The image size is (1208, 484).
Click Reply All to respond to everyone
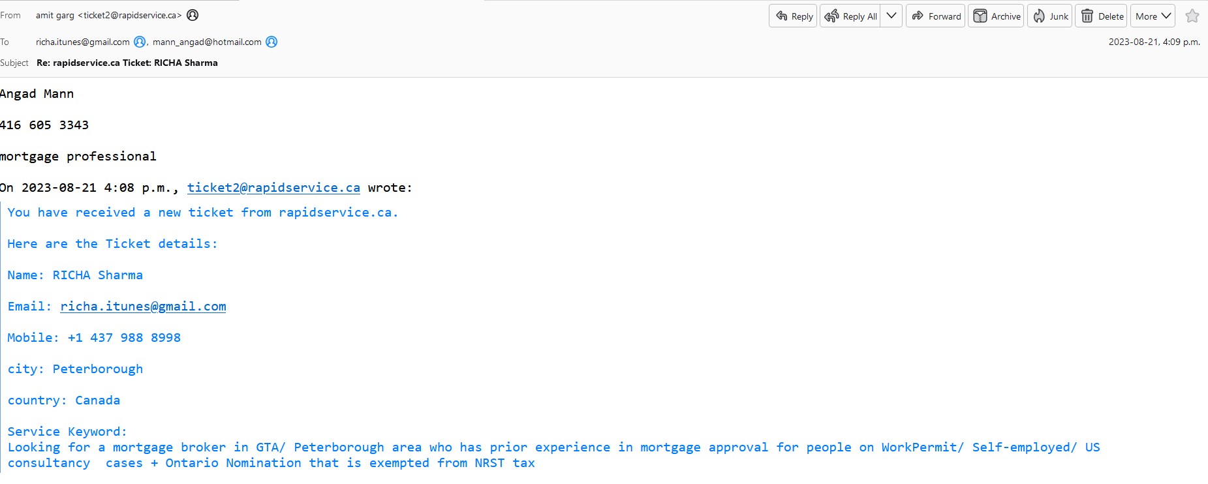click(851, 16)
